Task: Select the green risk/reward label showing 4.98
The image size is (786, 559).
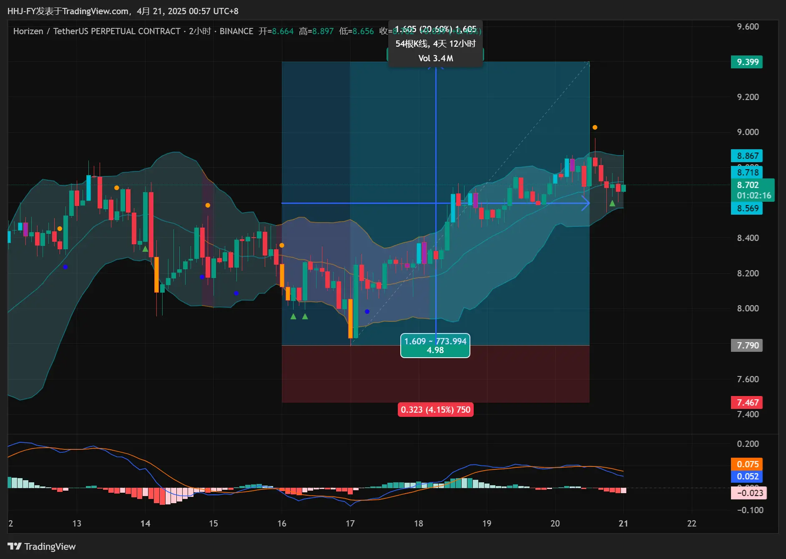Action: [x=435, y=346]
